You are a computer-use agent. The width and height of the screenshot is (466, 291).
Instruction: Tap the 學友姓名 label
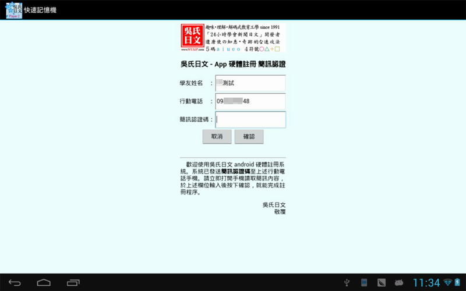coord(191,83)
